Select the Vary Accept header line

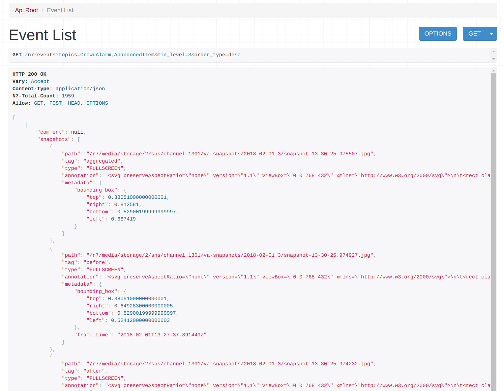click(31, 81)
